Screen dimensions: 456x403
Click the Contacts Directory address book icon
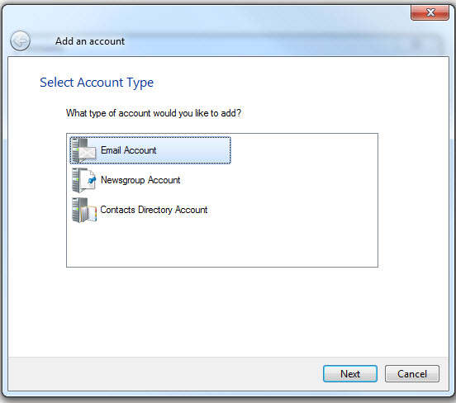coord(88,213)
